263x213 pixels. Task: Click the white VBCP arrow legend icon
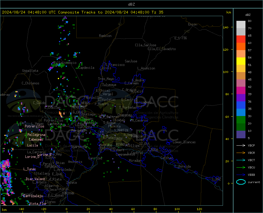point(241,145)
